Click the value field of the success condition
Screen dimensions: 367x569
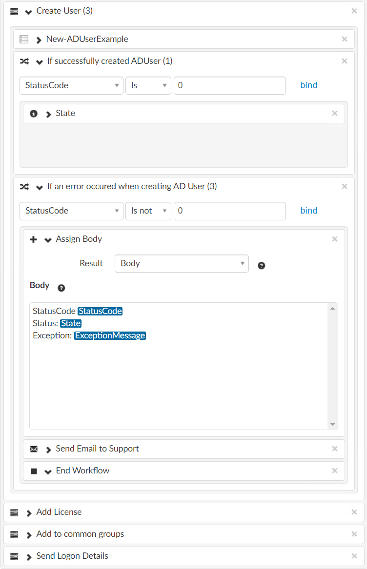(229, 85)
